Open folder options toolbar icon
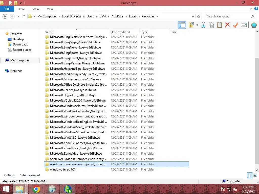This screenshot has height=194, width=259. pos(191,25)
